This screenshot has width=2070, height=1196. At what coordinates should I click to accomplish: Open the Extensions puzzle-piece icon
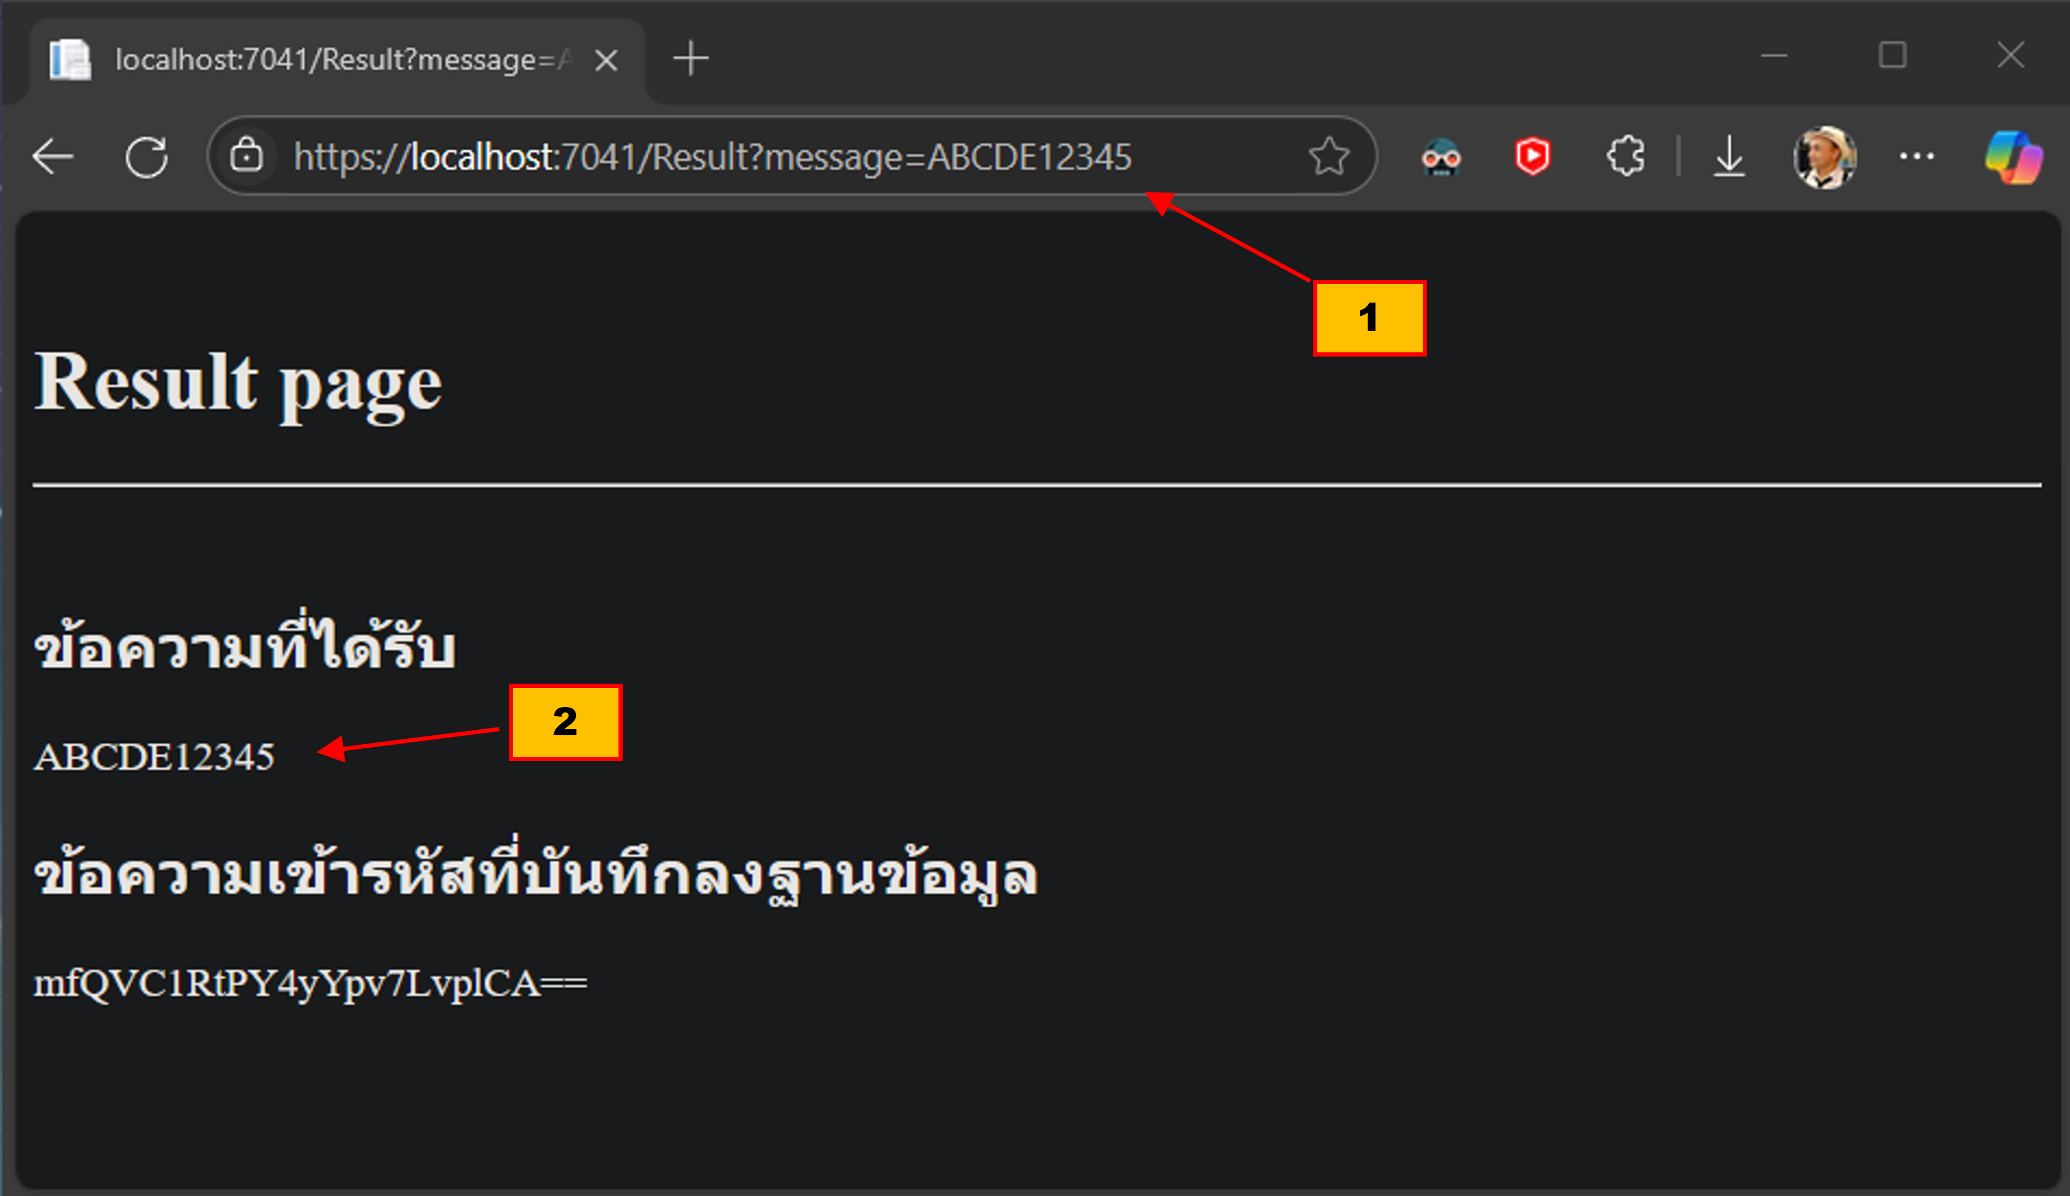pos(1625,156)
